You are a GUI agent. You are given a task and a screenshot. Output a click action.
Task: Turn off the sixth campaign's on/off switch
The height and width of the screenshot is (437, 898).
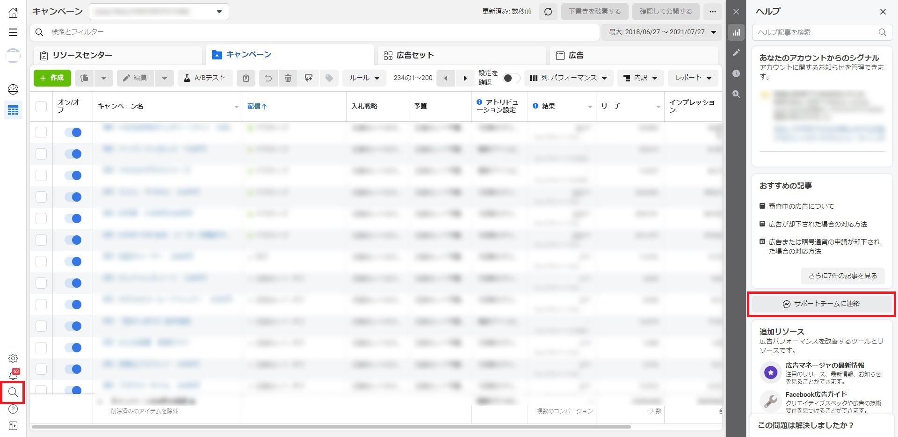(x=73, y=240)
